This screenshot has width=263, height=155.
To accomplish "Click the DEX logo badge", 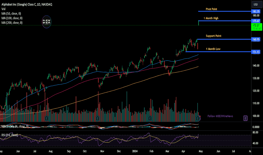I will click(47, 22).
